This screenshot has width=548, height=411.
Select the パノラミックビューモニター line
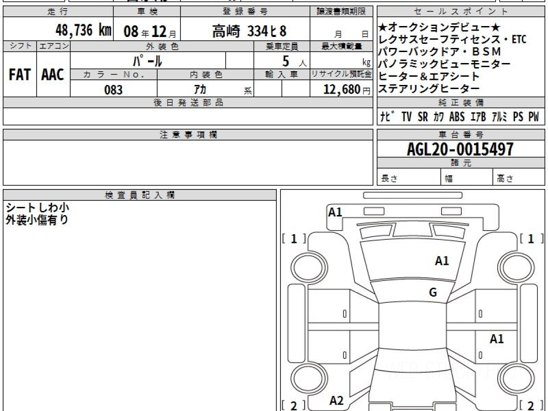pos(444,64)
